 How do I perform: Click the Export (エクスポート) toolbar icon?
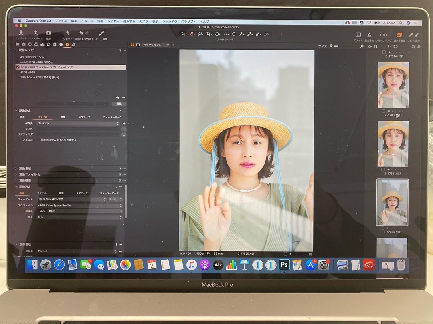pyautogui.click(x=35, y=33)
